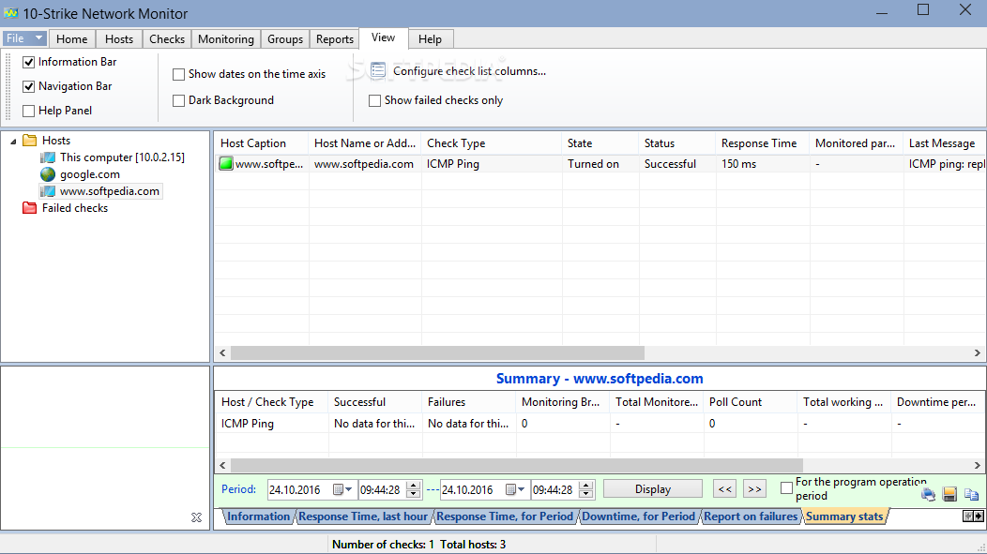Check For the program operation period

(786, 488)
